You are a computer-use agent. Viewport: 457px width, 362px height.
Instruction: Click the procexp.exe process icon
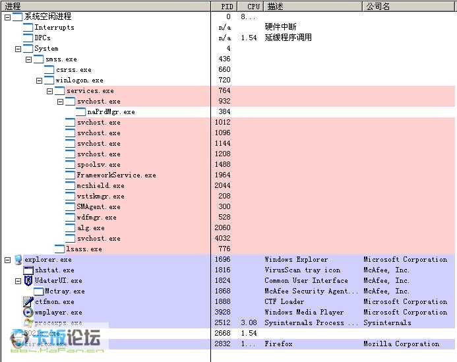coord(28,322)
